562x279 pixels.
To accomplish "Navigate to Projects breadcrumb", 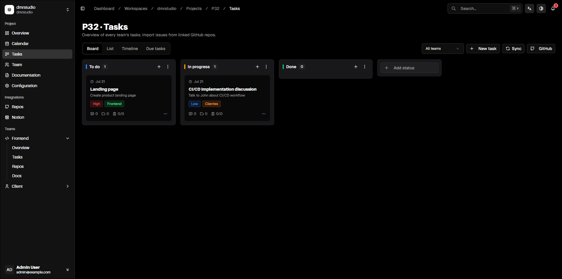I will [194, 8].
